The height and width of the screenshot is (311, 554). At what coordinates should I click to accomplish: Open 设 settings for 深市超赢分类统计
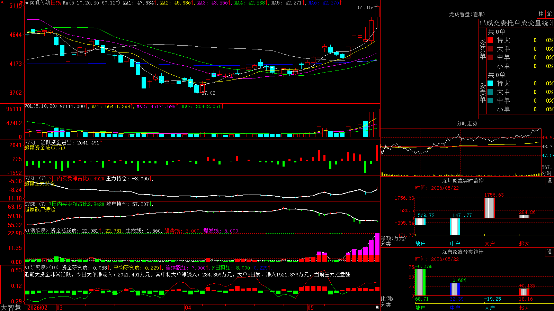[x=549, y=252]
